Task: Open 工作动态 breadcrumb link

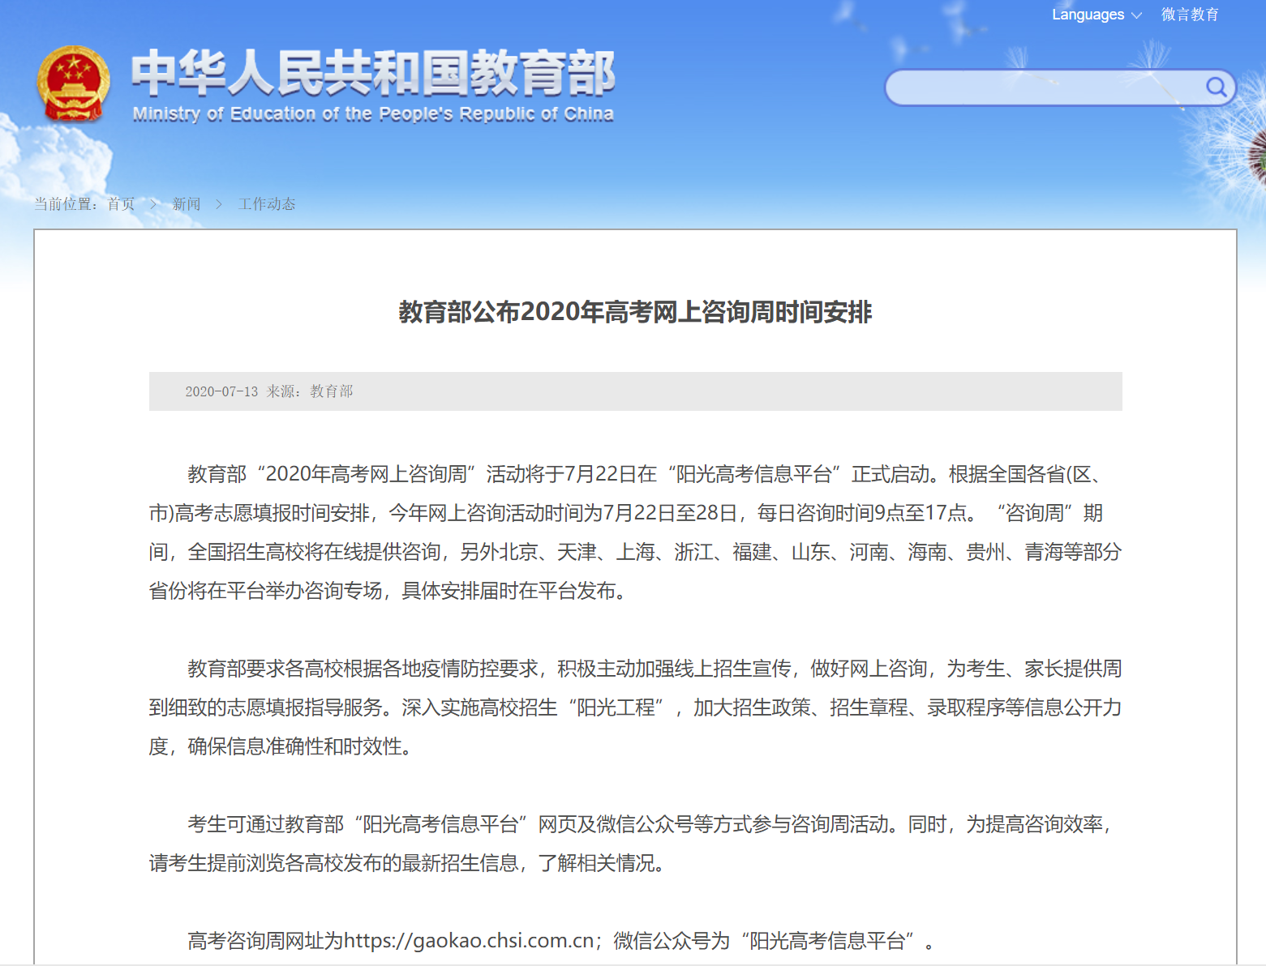Action: [267, 204]
